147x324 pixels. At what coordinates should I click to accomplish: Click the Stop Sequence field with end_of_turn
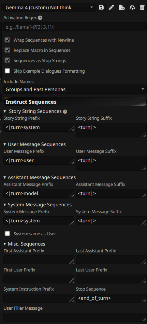point(111,298)
